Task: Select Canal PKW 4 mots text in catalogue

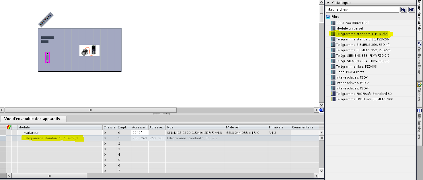Action: pos(350,72)
